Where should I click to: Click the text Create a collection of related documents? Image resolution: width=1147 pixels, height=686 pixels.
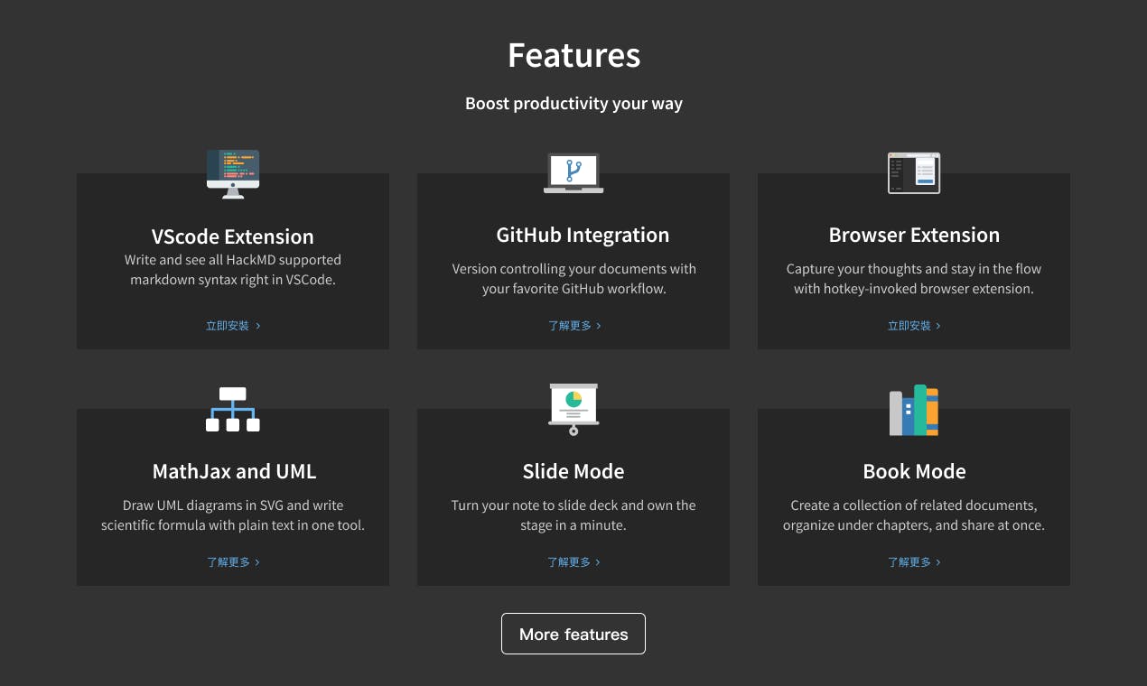click(914, 505)
